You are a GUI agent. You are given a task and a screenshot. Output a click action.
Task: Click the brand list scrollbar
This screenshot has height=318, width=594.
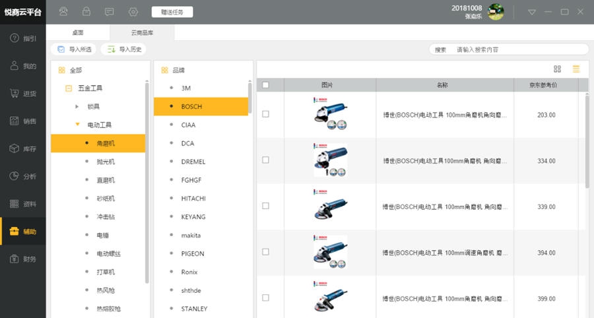249,97
